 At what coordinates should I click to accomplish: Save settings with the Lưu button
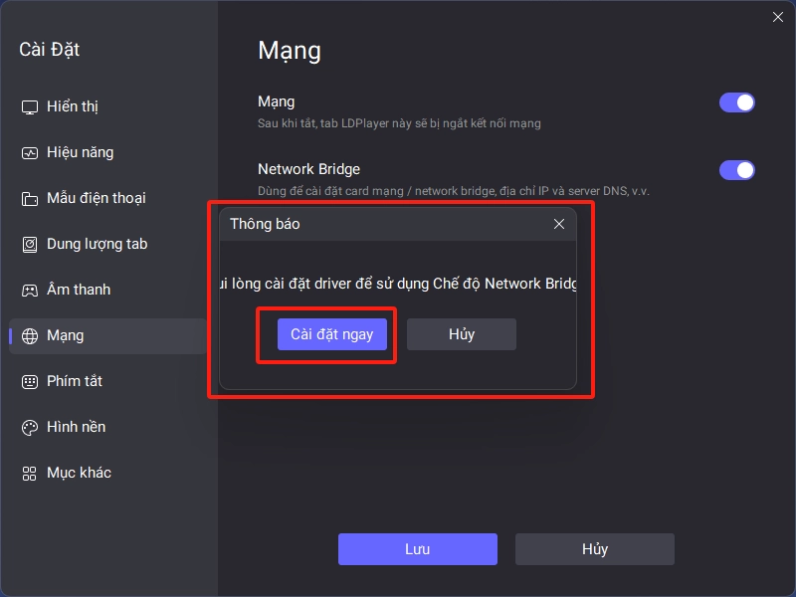[x=418, y=549]
